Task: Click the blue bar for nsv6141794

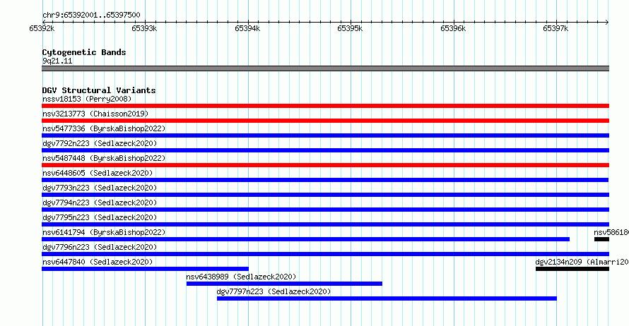Action: pyautogui.click(x=306, y=239)
